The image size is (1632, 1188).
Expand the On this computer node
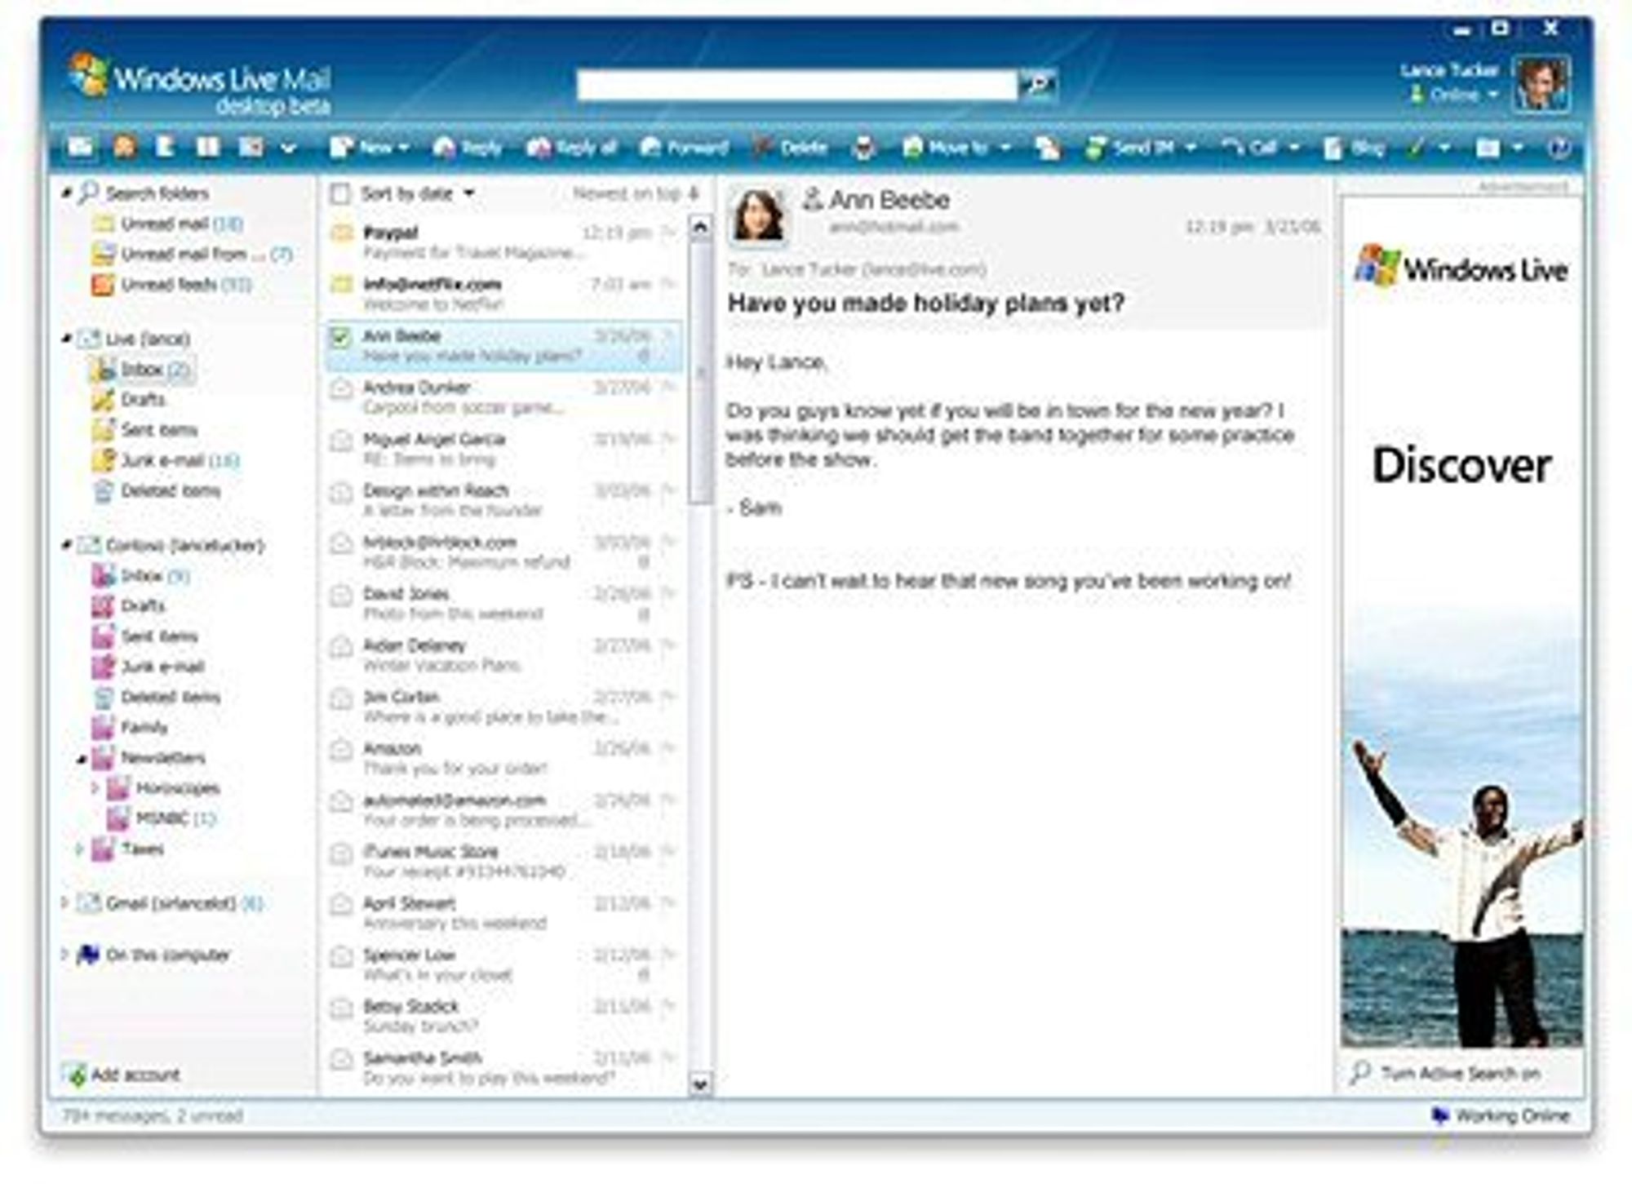tap(65, 954)
